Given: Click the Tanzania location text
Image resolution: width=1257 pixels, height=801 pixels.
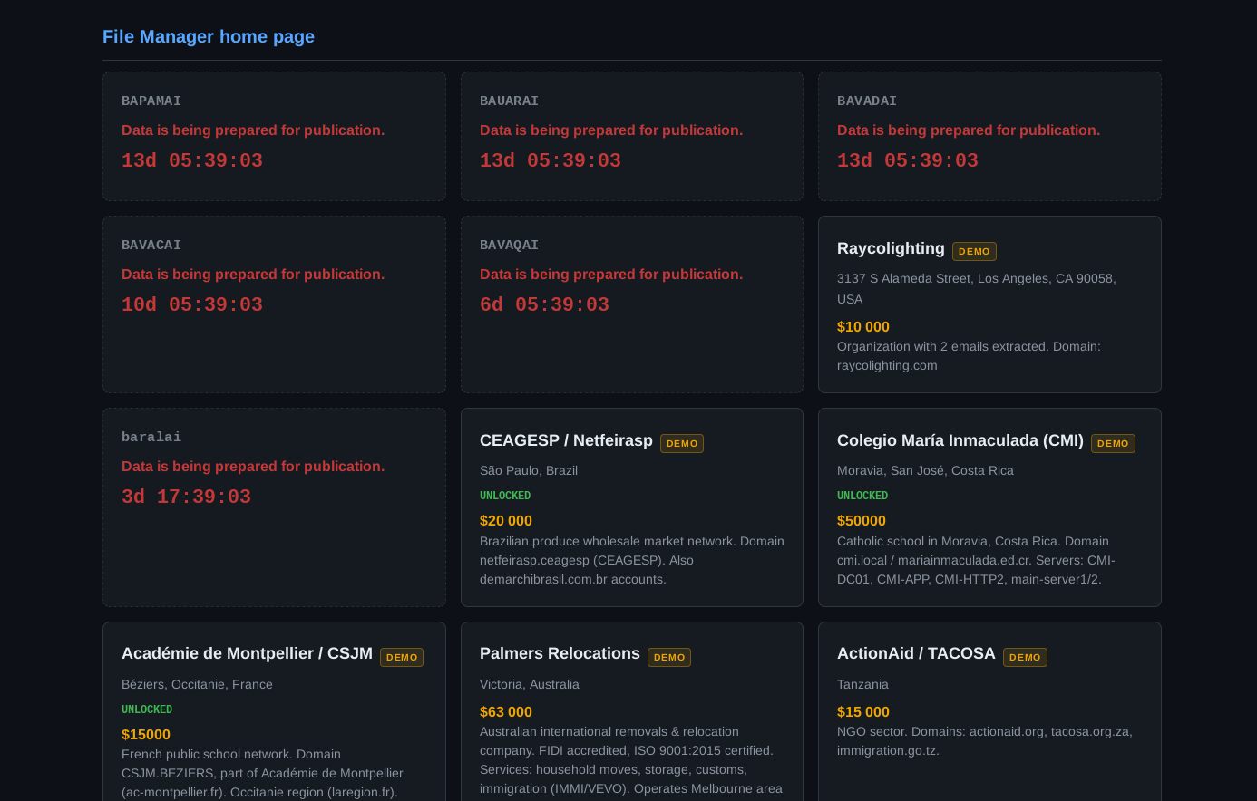Looking at the screenshot, I should coord(862,684).
